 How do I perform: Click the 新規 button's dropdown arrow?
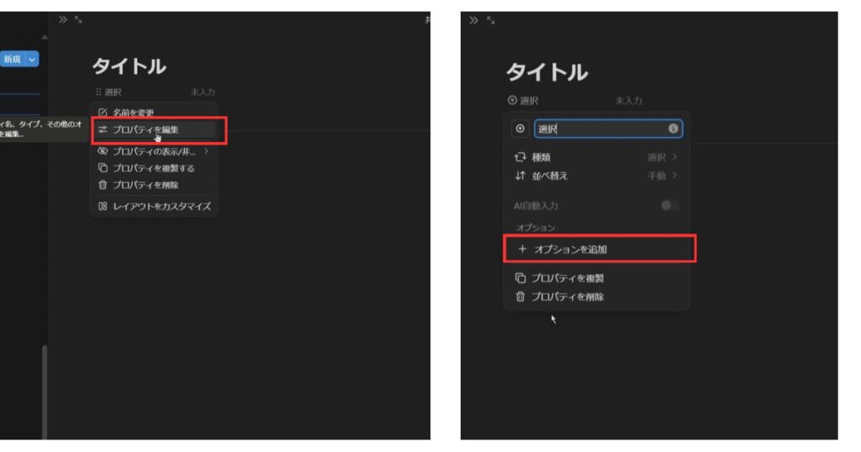33,60
